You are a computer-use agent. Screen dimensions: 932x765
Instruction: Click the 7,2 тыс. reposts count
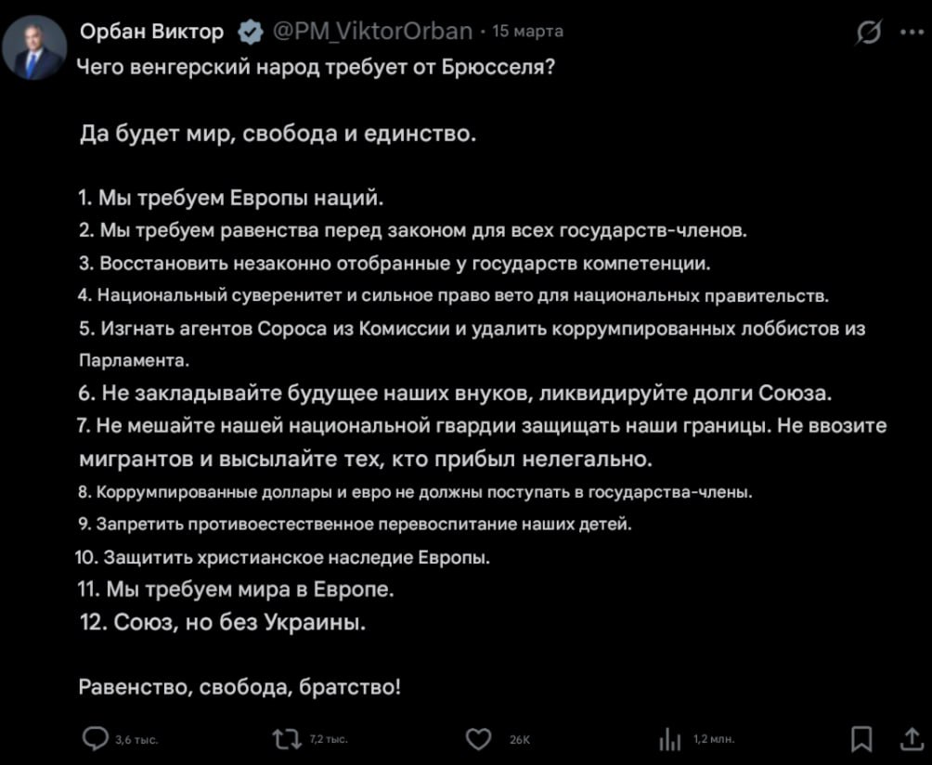pos(328,740)
